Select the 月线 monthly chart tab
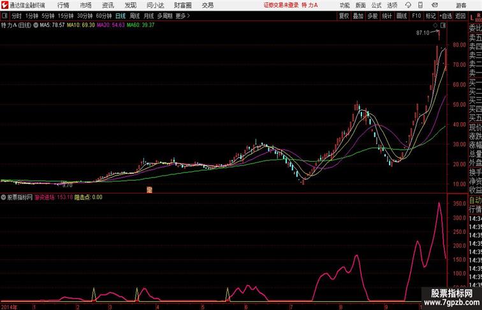 [149, 16]
